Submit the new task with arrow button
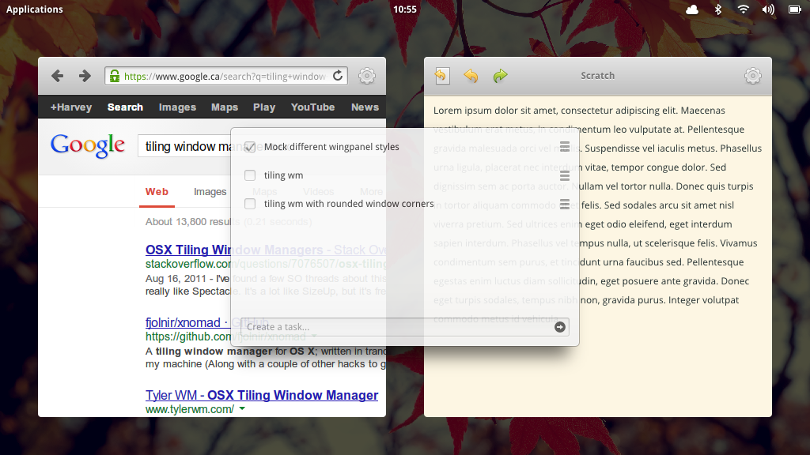The image size is (810, 455). 559,327
